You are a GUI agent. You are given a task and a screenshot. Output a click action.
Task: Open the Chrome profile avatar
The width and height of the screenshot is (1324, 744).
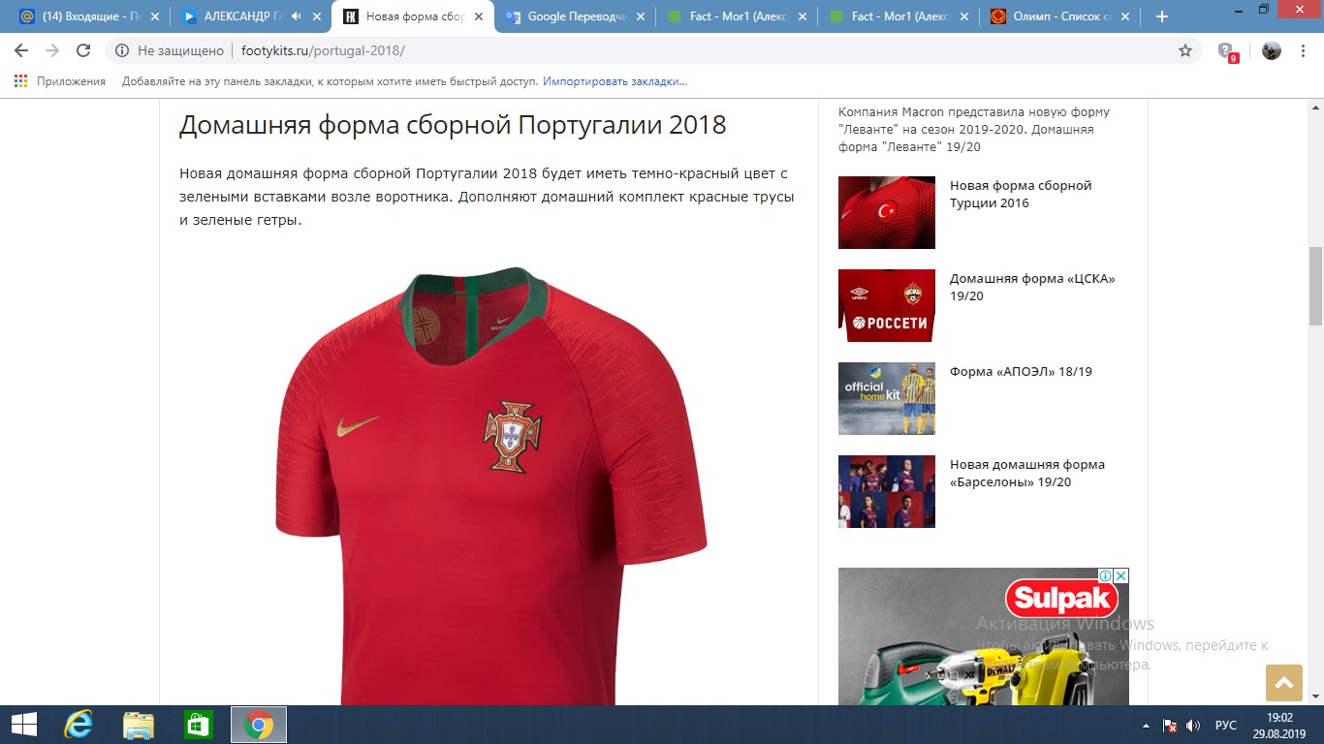coord(1272,50)
